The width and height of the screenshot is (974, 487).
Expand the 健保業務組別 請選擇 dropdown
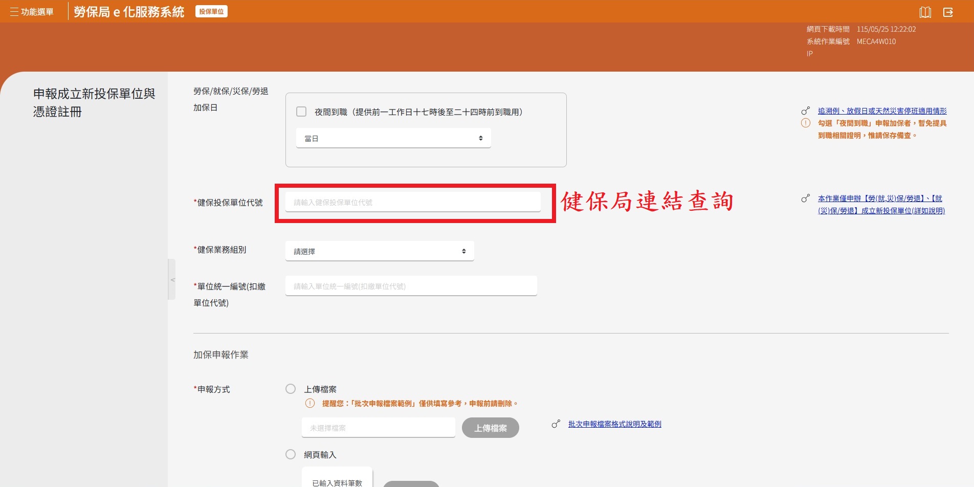(x=380, y=251)
